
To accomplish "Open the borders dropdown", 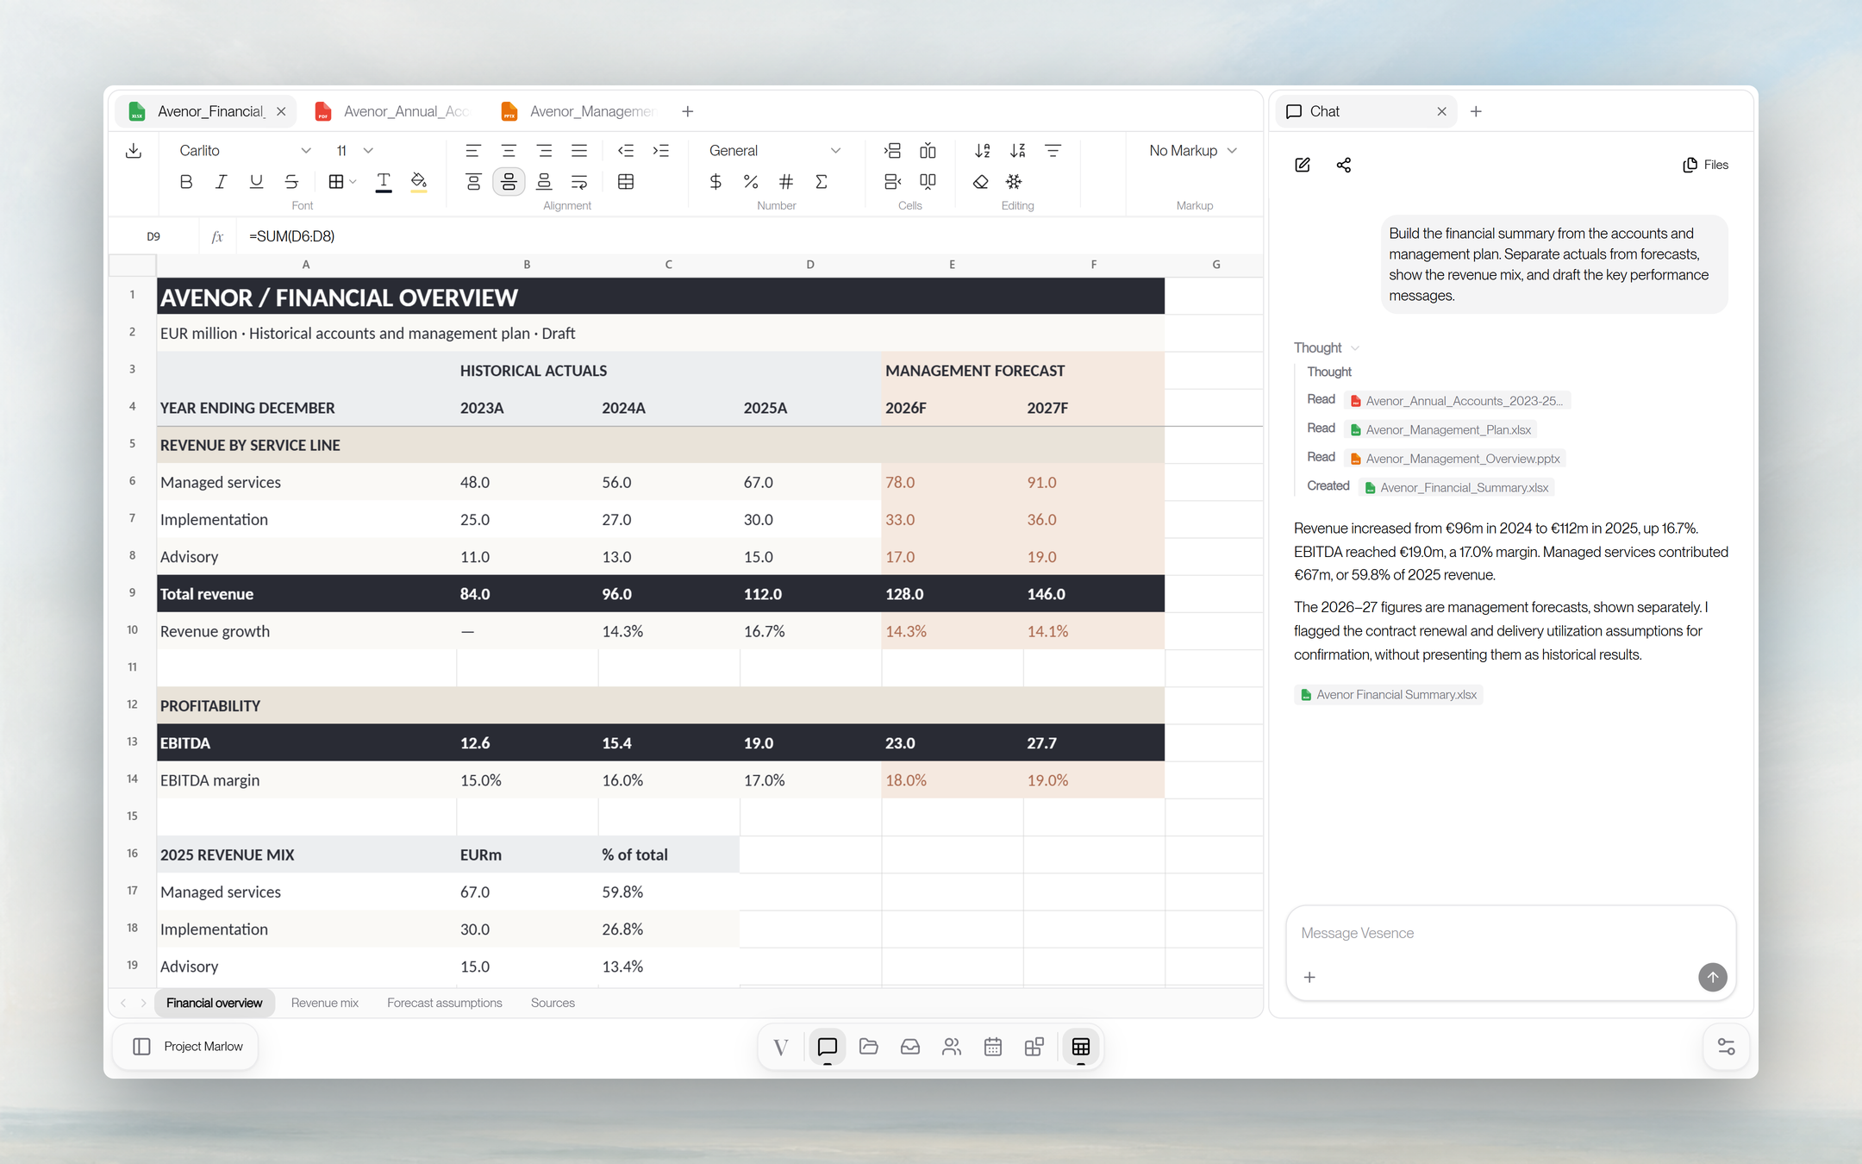I will click(x=342, y=182).
